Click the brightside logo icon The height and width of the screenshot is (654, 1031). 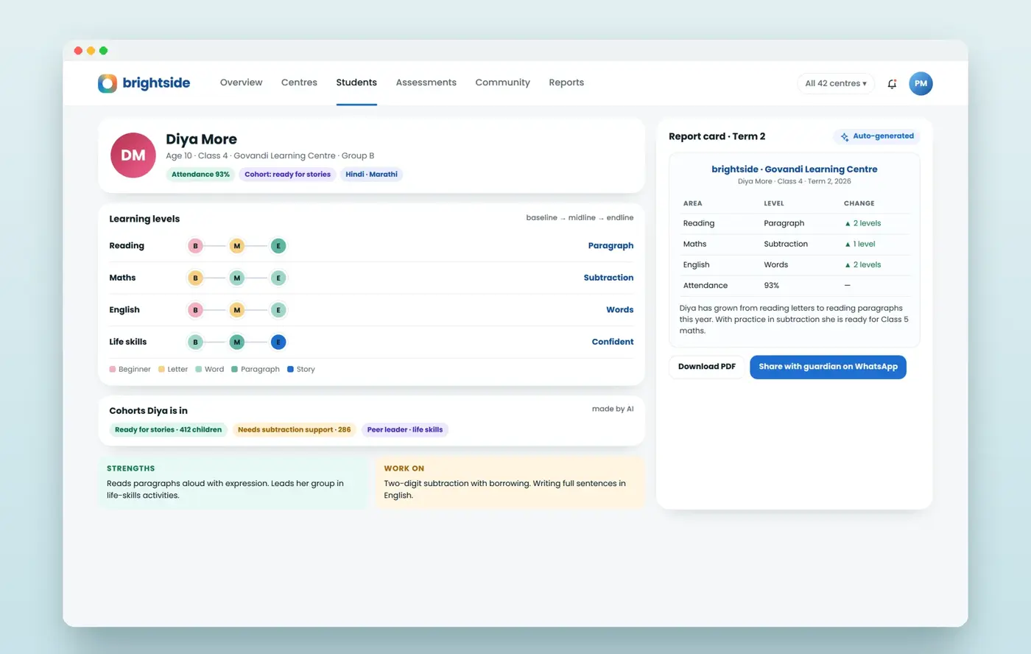108,83
